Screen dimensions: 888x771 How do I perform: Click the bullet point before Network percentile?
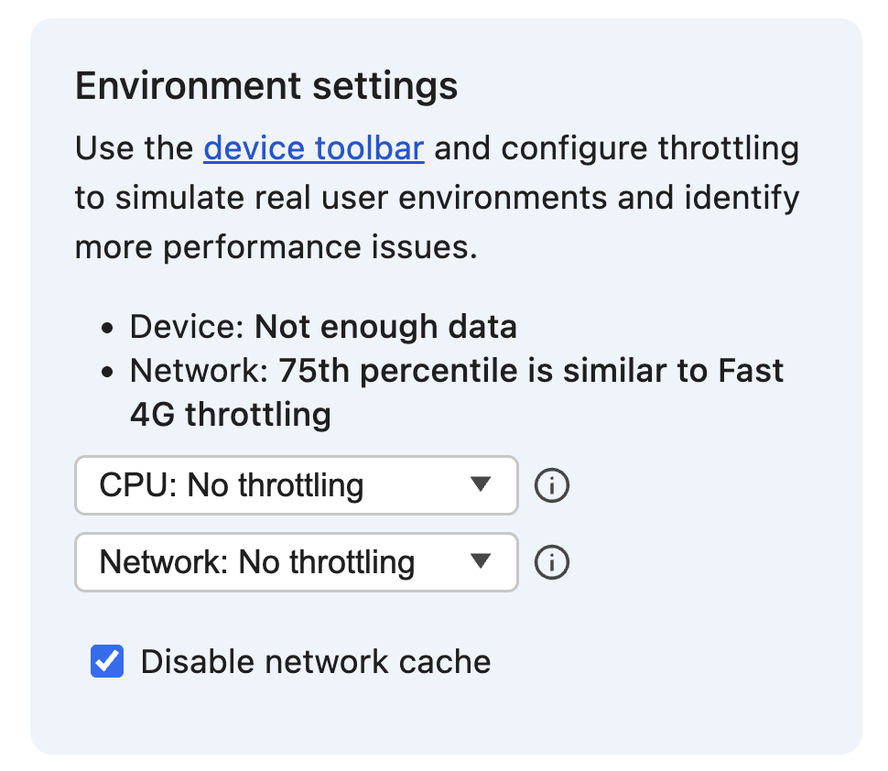109,372
